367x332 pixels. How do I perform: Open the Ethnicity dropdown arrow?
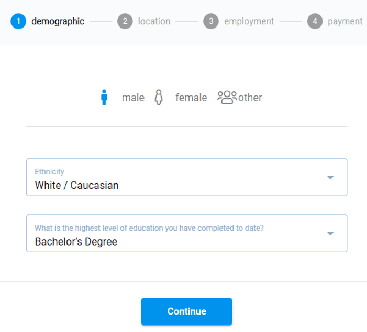330,178
